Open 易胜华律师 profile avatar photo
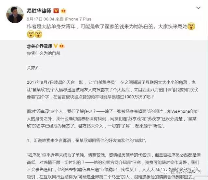The image size is (208, 180). click(x=15, y=15)
